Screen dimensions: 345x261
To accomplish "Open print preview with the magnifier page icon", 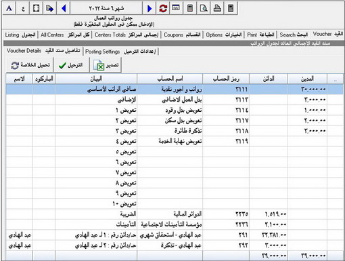I will 204,8.
